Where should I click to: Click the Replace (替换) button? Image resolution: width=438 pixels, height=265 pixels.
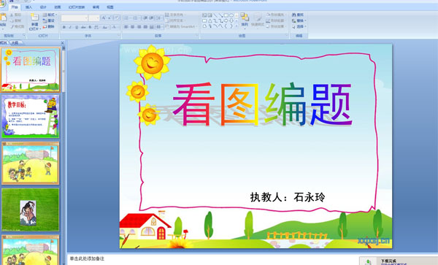[299, 20]
